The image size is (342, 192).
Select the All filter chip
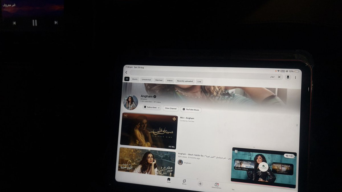[127, 79]
